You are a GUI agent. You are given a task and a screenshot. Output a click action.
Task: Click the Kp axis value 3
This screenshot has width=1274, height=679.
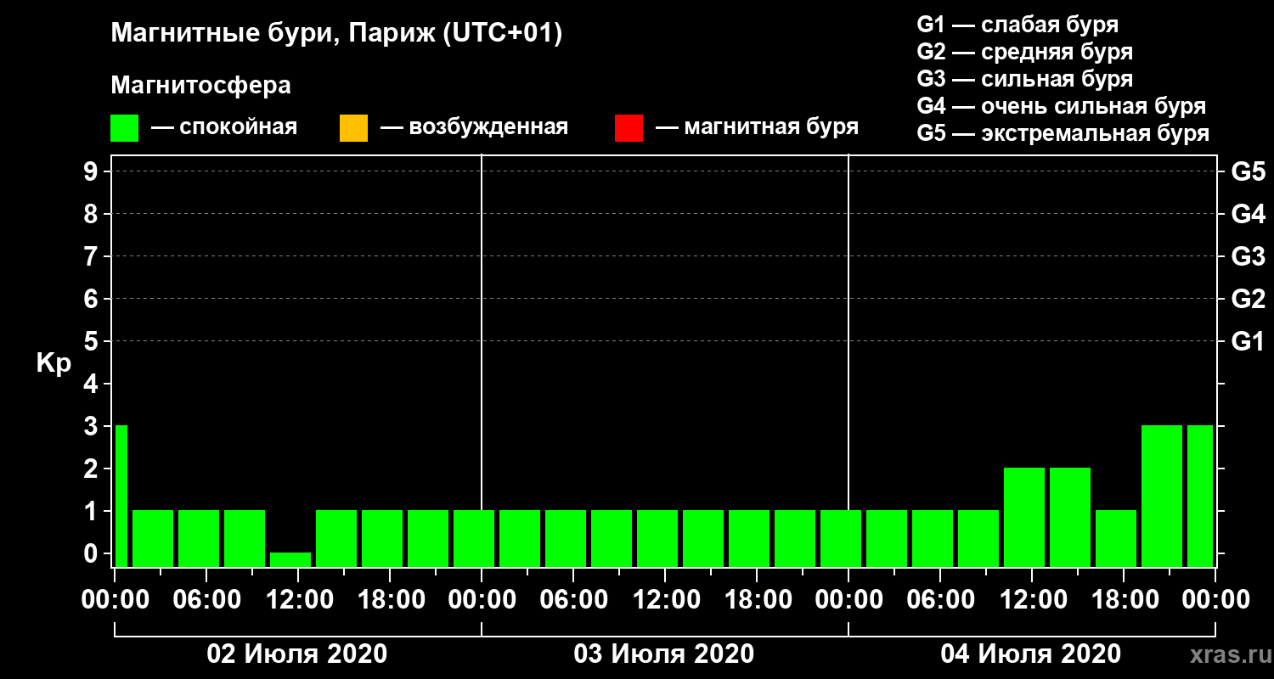click(x=93, y=426)
